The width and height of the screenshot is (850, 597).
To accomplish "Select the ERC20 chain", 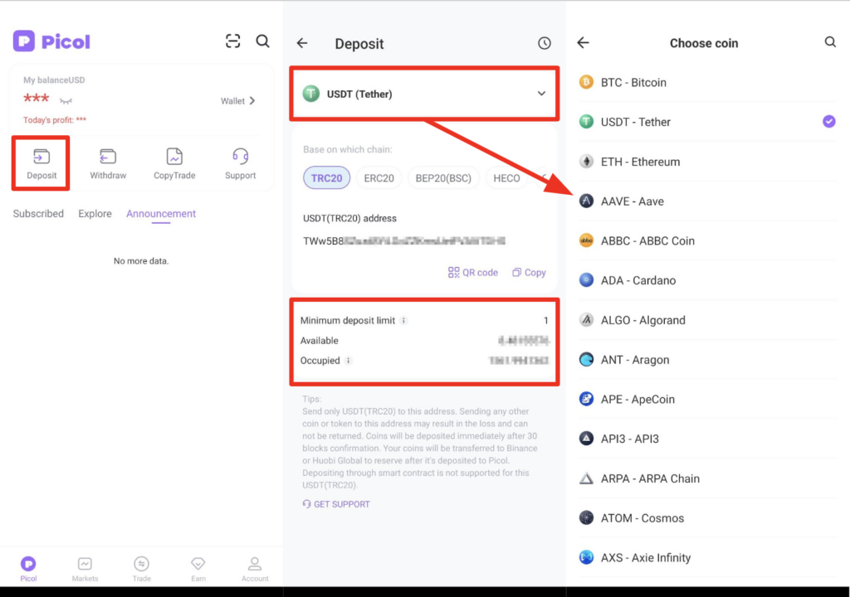I will pos(379,177).
